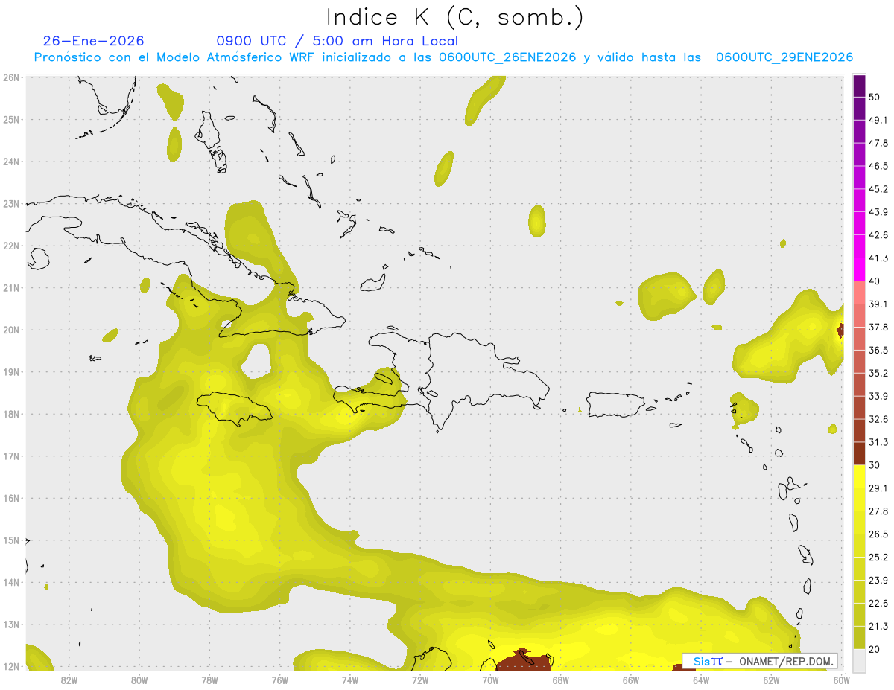Click colorbar value label '42.6'

pos(878,235)
